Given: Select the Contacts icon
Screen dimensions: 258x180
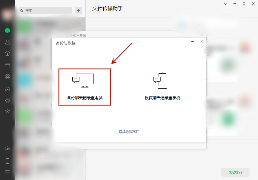Looking at the screenshot, I should [x=8, y=42].
